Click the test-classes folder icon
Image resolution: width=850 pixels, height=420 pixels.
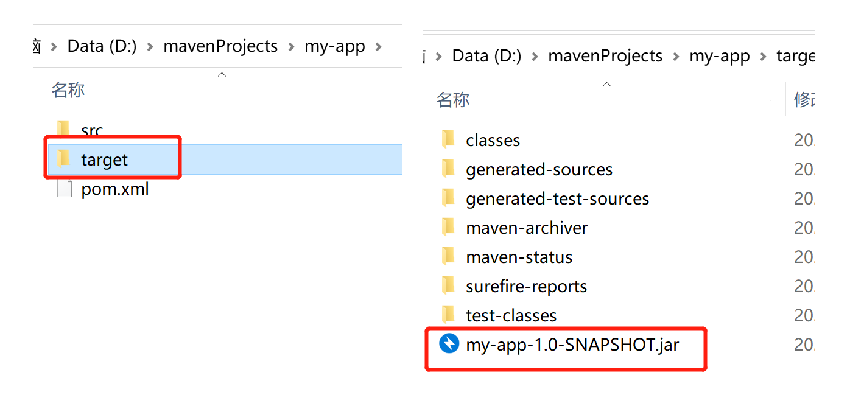point(448,315)
